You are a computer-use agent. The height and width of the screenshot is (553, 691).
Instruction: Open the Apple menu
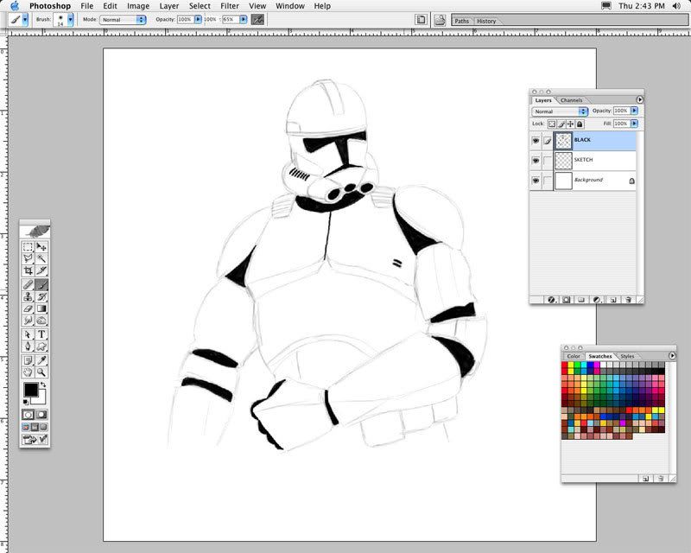point(15,6)
